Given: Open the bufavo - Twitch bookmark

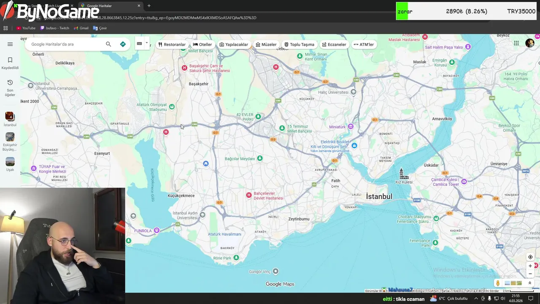Looking at the screenshot, I should pyautogui.click(x=54, y=28).
